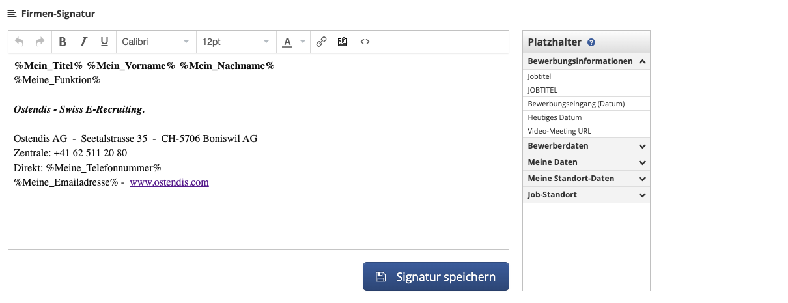788x303 pixels.
Task: Insert an image via the image icon
Action: click(343, 42)
